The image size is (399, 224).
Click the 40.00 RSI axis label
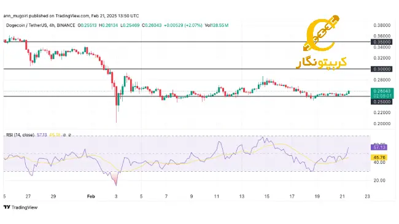[x=379, y=163]
